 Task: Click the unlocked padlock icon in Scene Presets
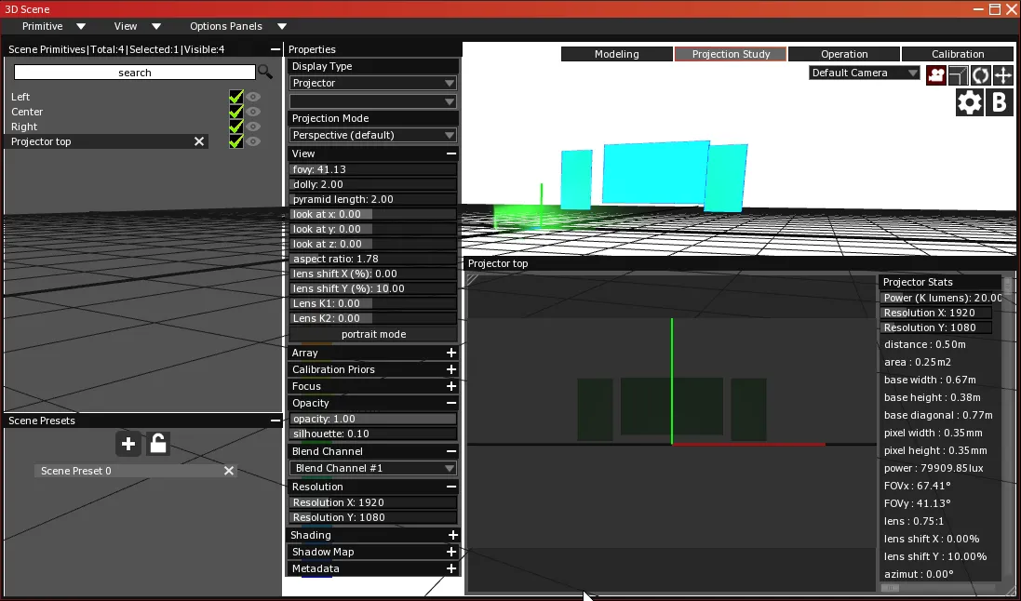158,444
